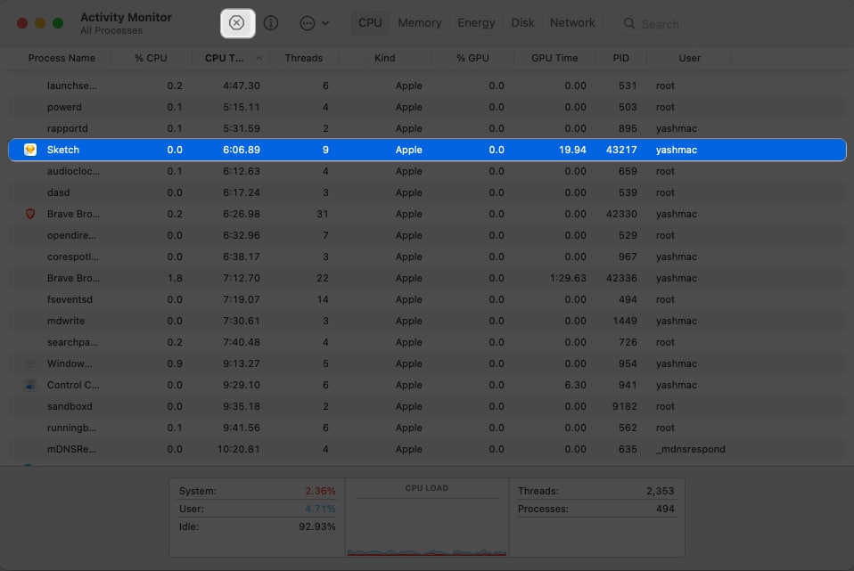Switch to the Disk tab
This screenshot has height=571, width=854.
pyautogui.click(x=522, y=23)
